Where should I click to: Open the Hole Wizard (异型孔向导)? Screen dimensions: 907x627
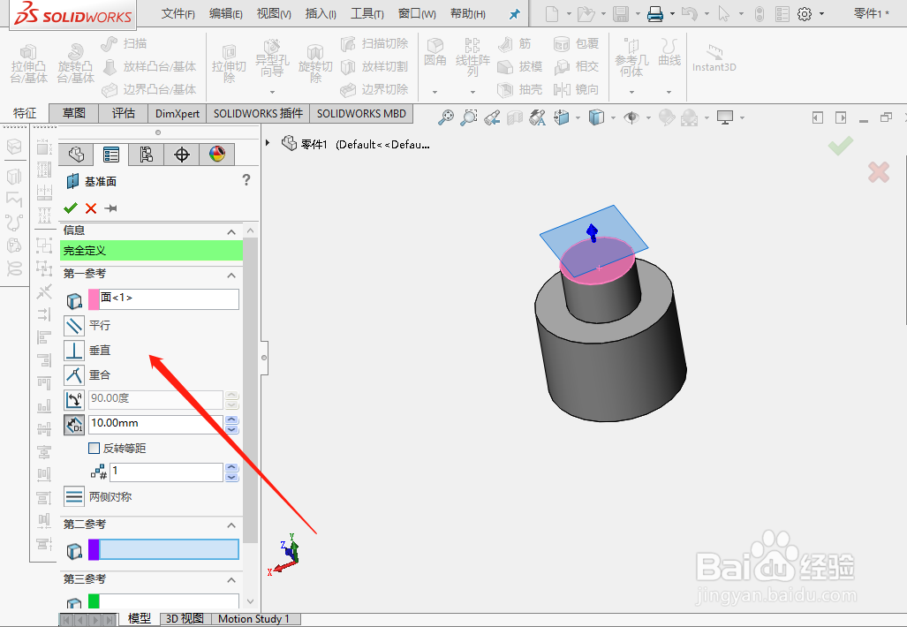[x=270, y=60]
